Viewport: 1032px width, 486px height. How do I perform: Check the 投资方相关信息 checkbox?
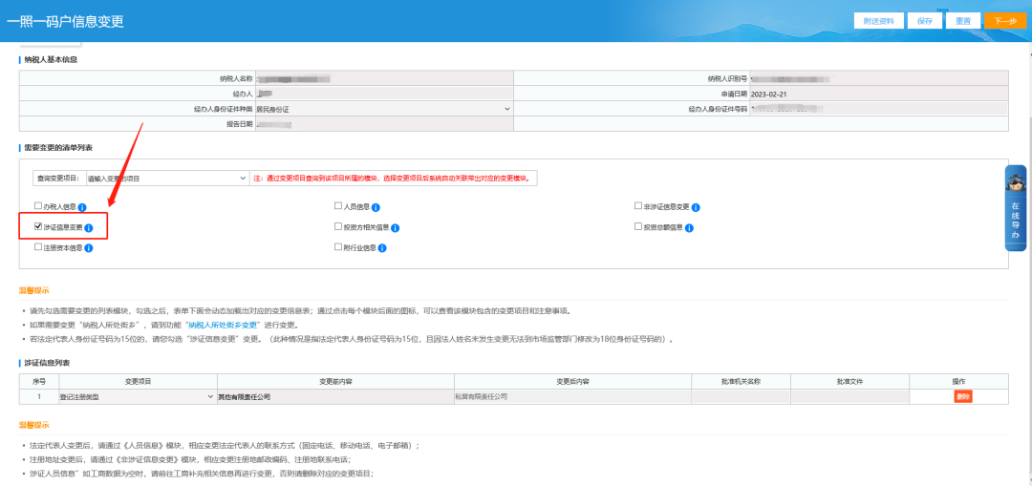338,227
